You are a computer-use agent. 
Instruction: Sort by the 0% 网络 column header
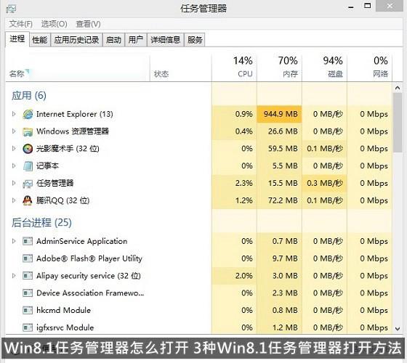[x=370, y=68]
